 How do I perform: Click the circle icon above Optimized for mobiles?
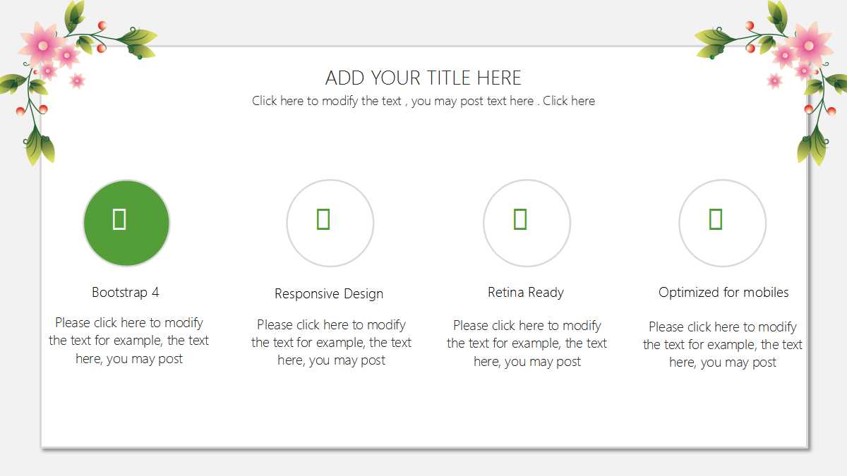click(722, 223)
